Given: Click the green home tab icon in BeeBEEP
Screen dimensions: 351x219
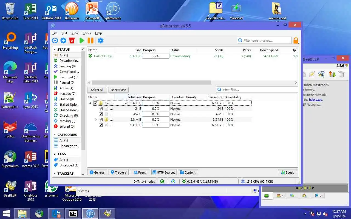Looking at the screenshot, I should 267,196.
